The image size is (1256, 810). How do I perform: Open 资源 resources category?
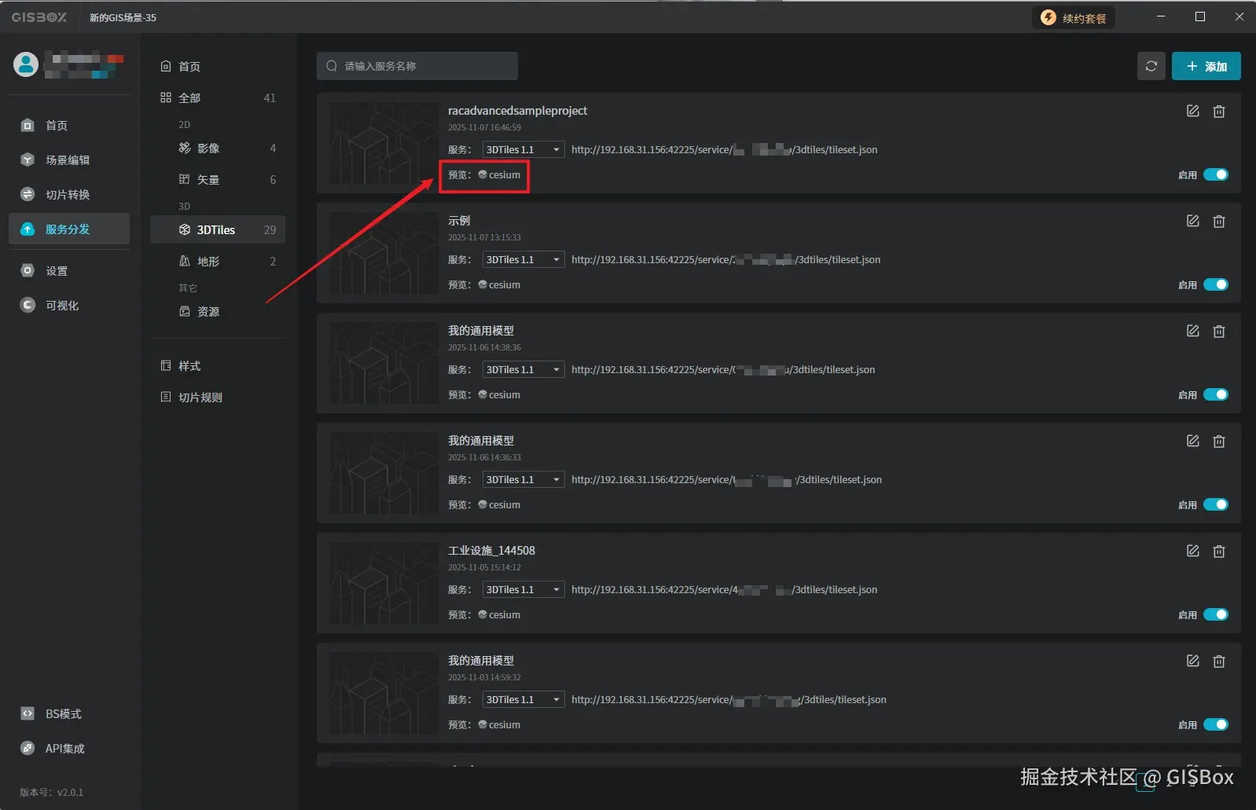pos(218,311)
